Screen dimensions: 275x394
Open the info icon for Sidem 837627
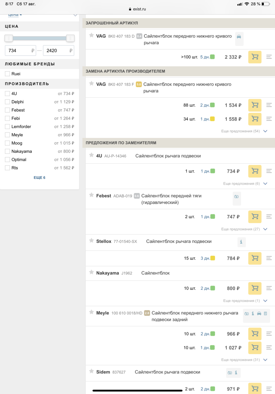[x=236, y=373]
